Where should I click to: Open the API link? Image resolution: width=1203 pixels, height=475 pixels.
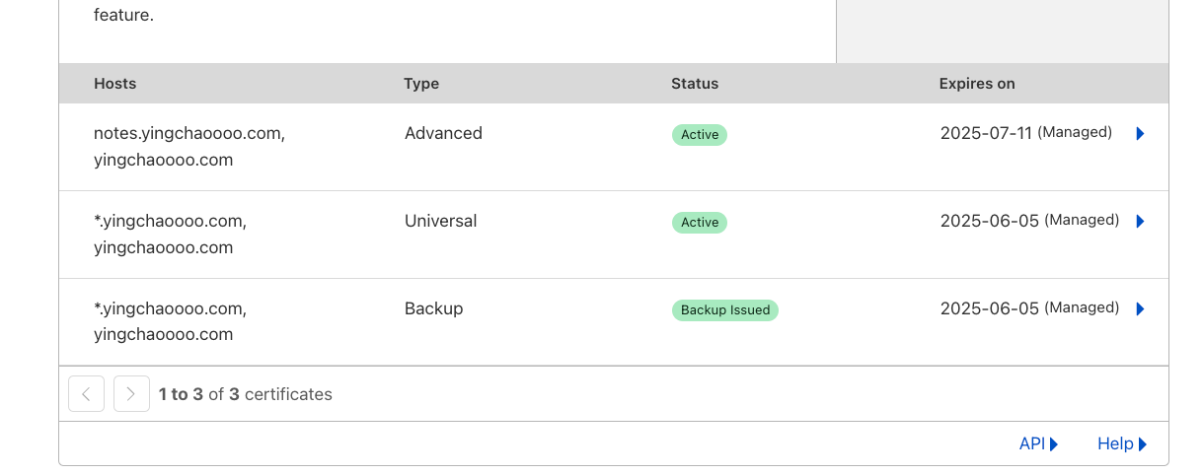(1037, 443)
